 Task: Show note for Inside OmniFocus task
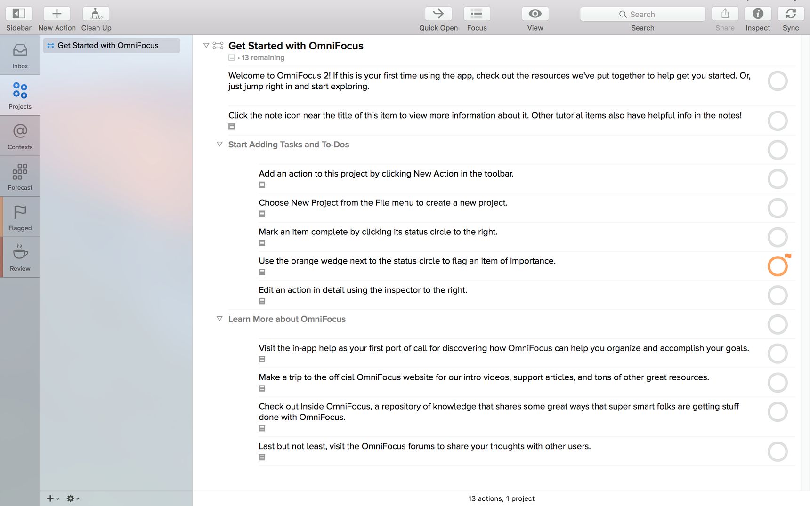262,428
